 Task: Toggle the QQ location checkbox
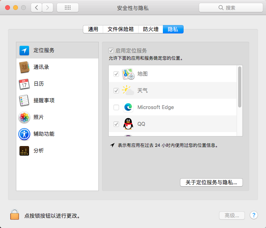(x=116, y=124)
